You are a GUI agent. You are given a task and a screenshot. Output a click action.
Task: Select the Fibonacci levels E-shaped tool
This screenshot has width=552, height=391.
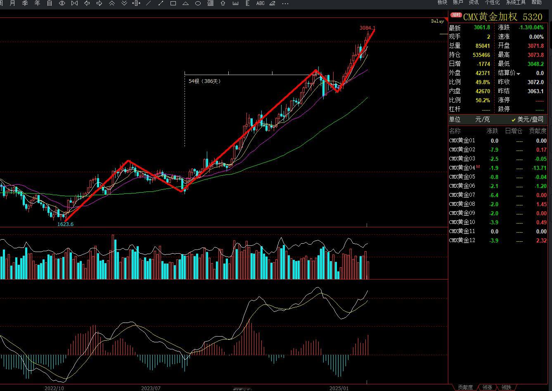[x=248, y=3]
